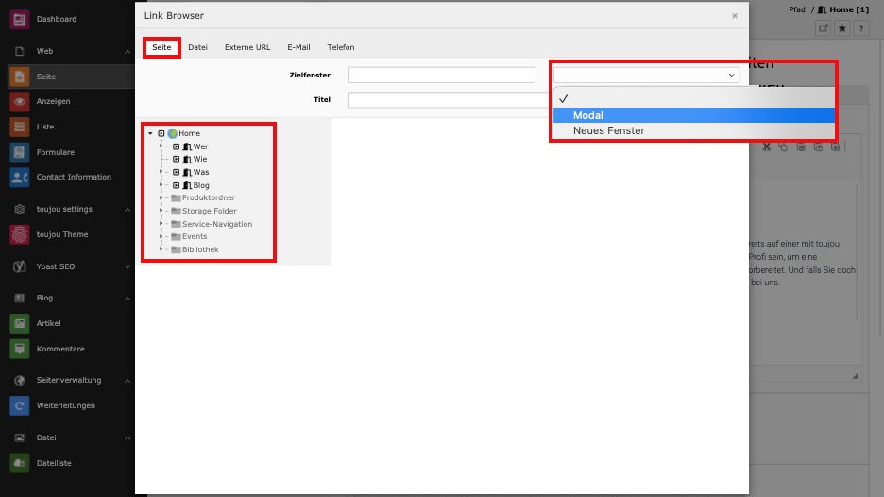Click the Weiterleitungen redirect icon
This screenshot has width=884, height=497.
tap(19, 405)
